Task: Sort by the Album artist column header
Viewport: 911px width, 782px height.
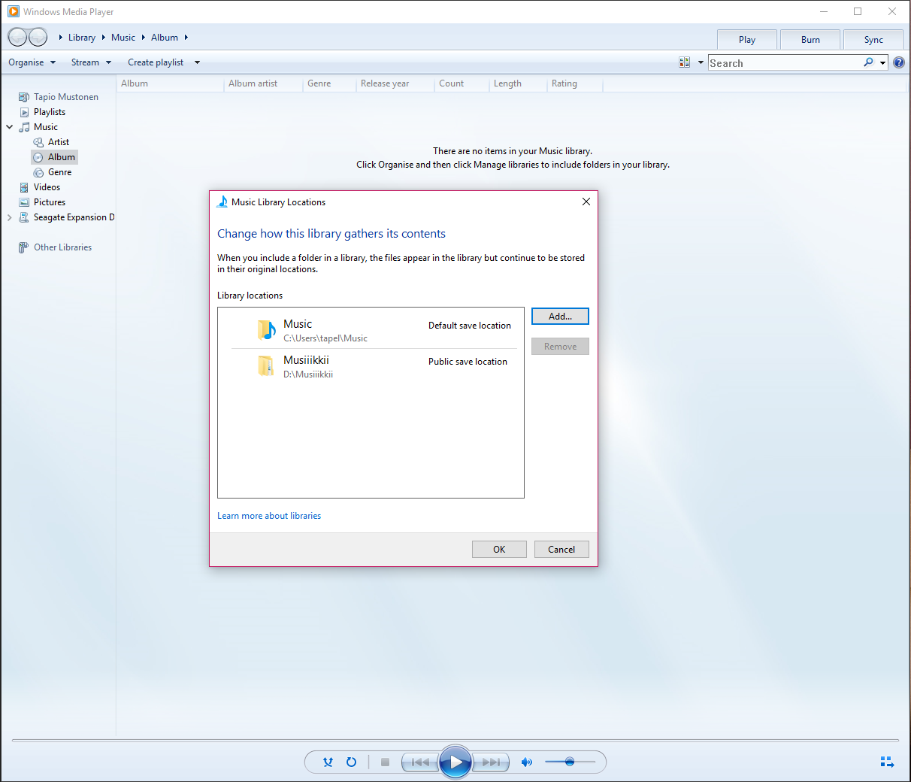Action: (264, 83)
